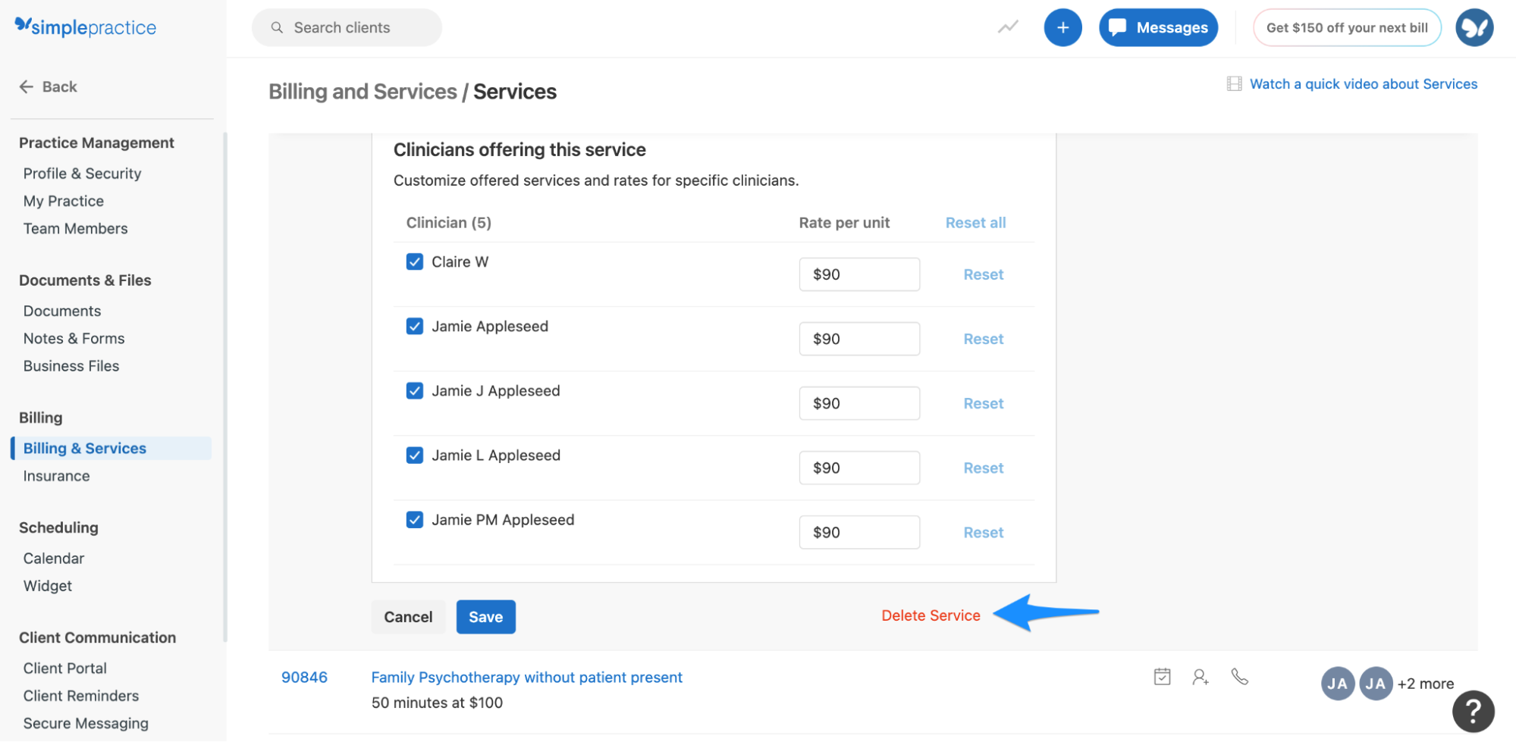Edit rate per unit for Jamie Appleseed
This screenshot has width=1516, height=742.
tap(858, 338)
